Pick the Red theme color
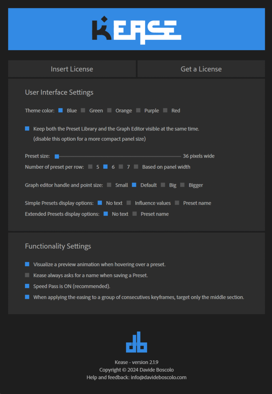 (165, 111)
